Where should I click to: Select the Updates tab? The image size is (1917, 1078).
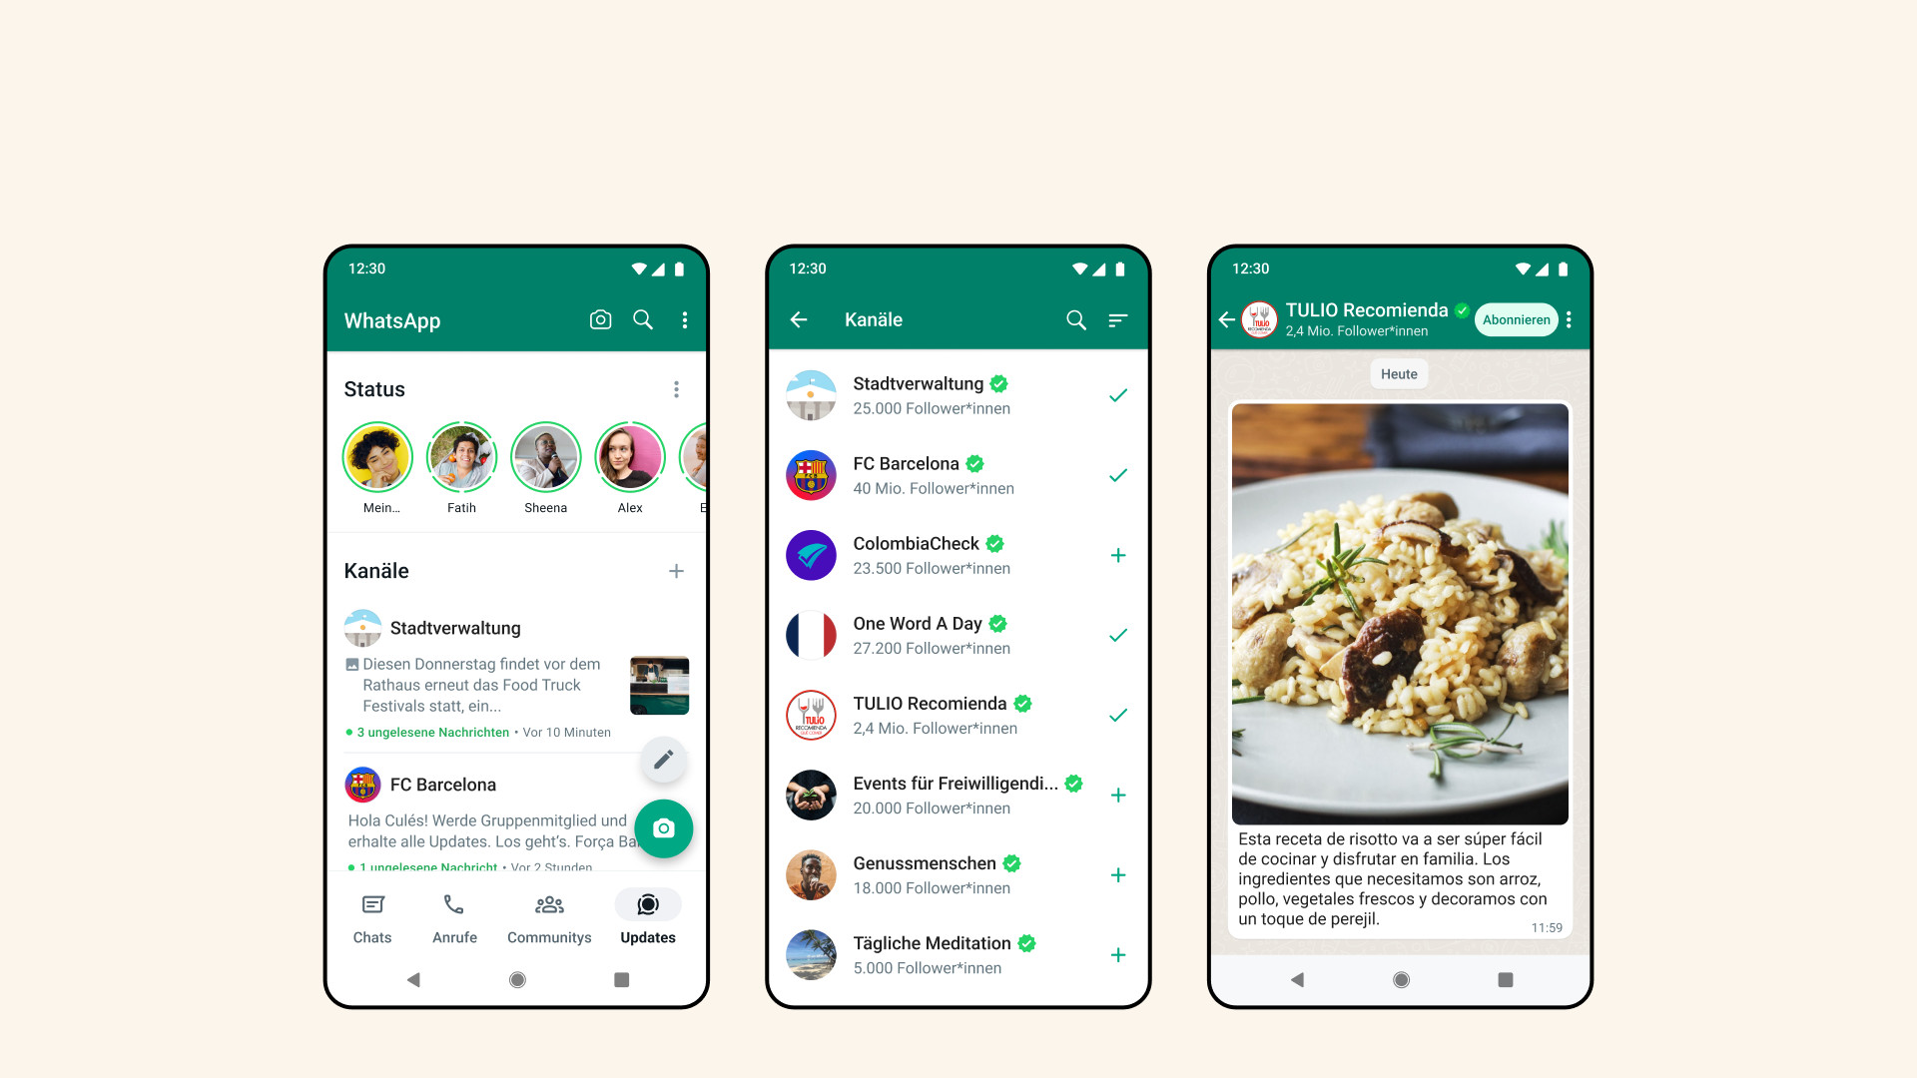[646, 917]
